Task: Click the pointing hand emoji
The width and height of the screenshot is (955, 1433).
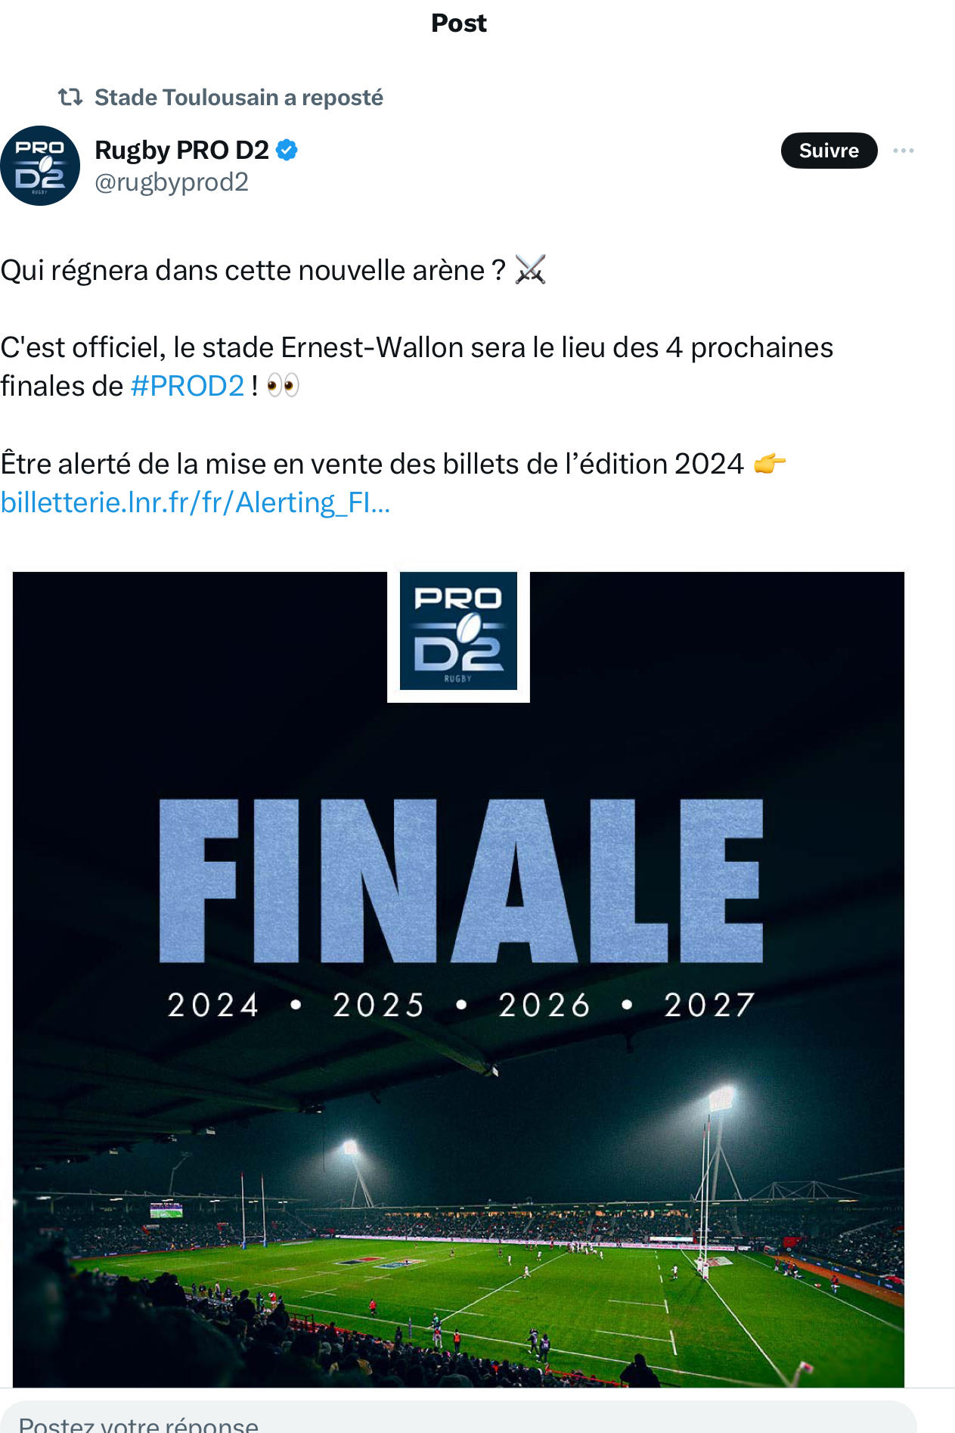Action: [770, 463]
